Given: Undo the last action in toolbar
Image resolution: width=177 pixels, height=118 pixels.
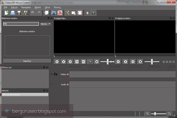Looking at the screenshot, I should tap(33, 13).
